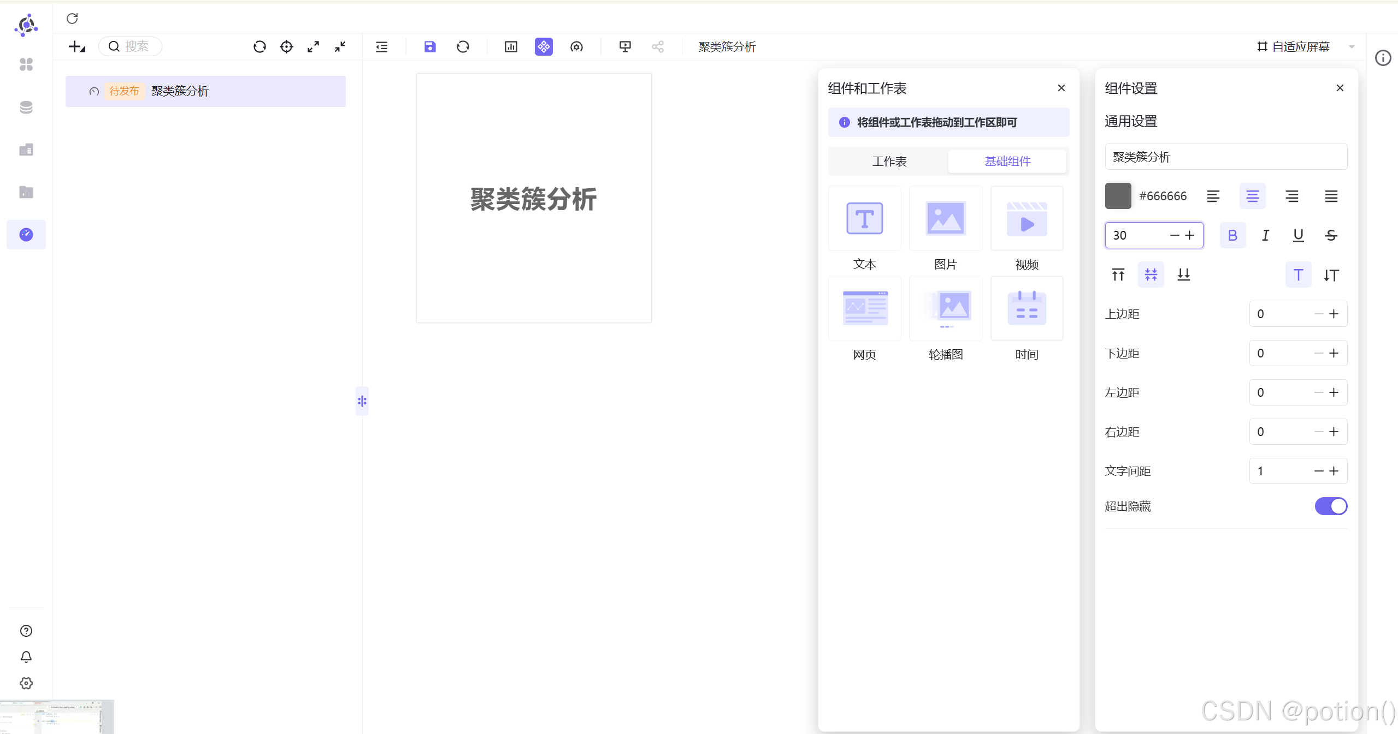
Task: Toggle underline formatting
Action: tap(1299, 235)
